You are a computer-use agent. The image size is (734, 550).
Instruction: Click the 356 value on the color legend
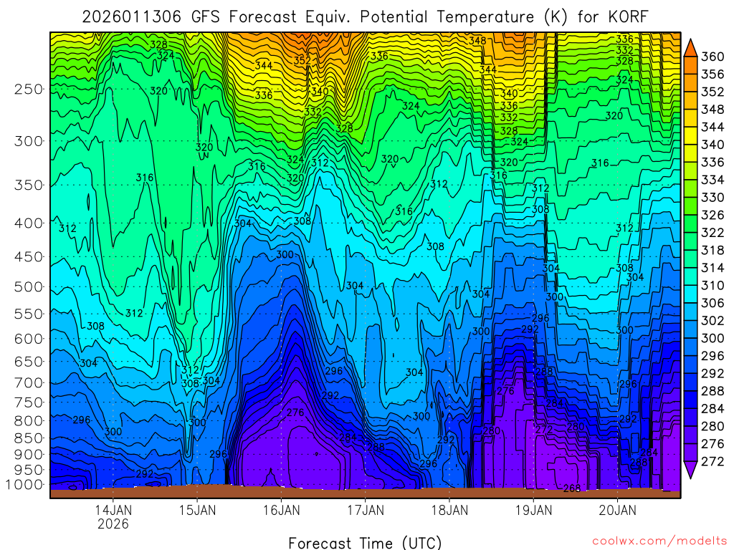[712, 74]
